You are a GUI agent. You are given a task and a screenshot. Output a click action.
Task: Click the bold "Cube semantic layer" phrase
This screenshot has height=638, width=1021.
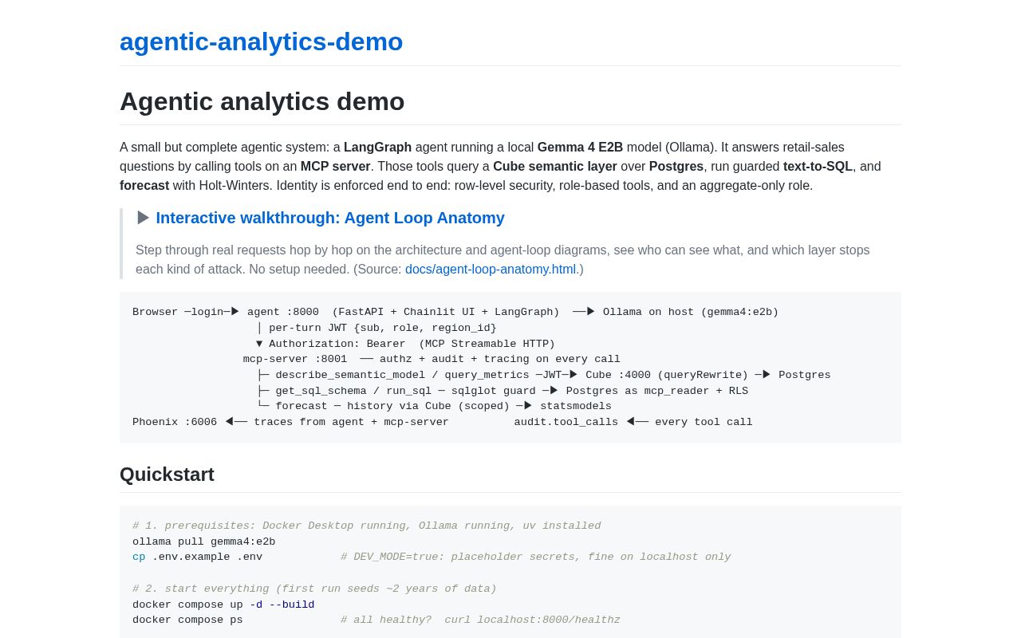555,167
